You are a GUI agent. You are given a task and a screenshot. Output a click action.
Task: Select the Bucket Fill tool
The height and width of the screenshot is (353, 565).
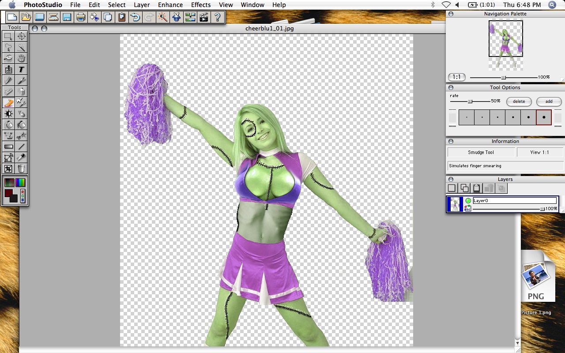point(8,124)
